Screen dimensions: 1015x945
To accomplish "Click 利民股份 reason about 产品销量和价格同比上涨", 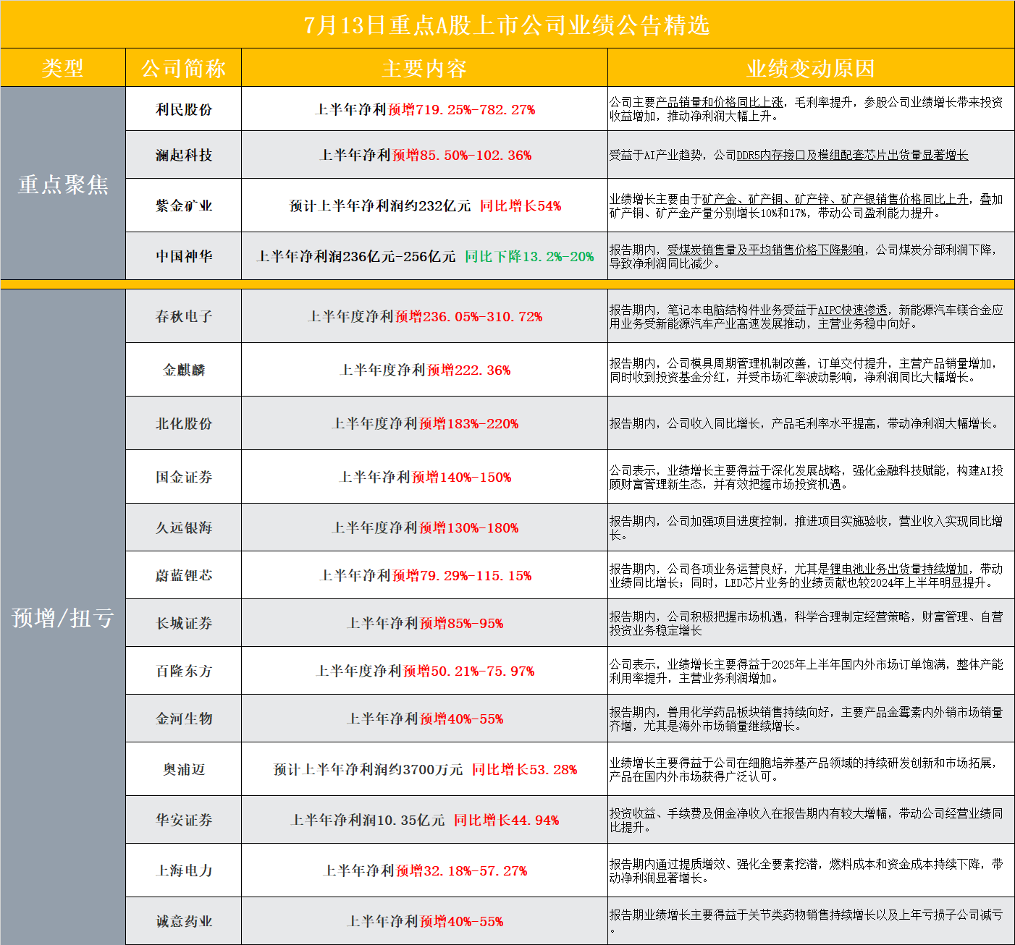I will (811, 109).
